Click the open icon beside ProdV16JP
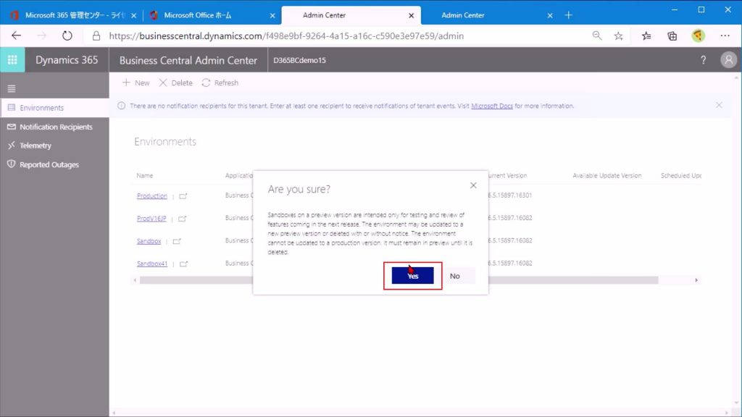Viewport: 742px width, 417px height. [x=182, y=219]
